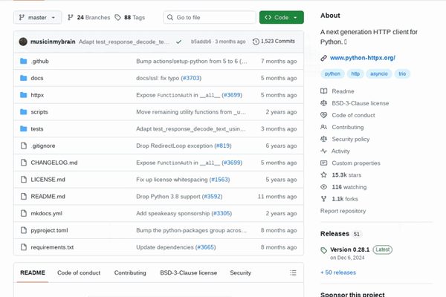Open the LICENSE.md file
Viewport: 446px width, 297px height.
[x=48, y=180]
